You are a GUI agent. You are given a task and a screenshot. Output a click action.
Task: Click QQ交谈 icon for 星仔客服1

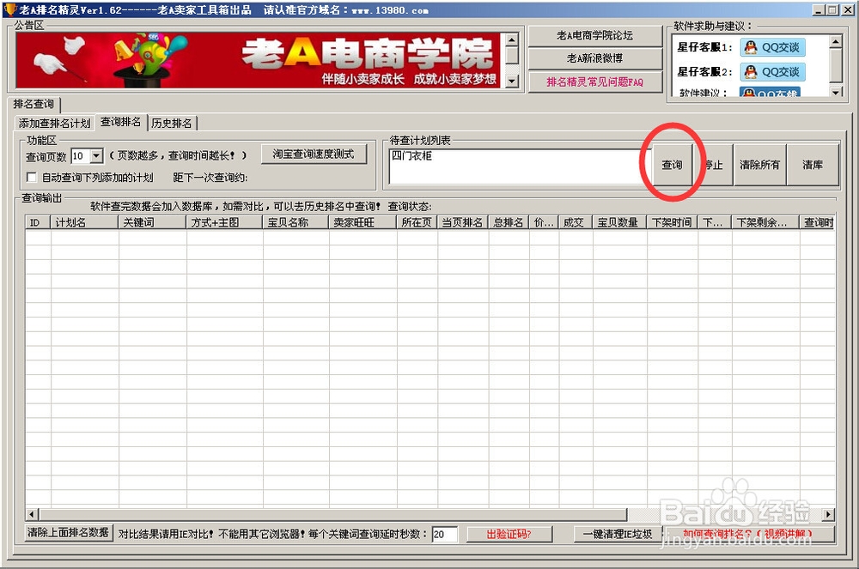(x=772, y=47)
